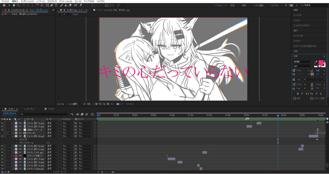Take a snapshot with the camera icon

(x=118, y=104)
